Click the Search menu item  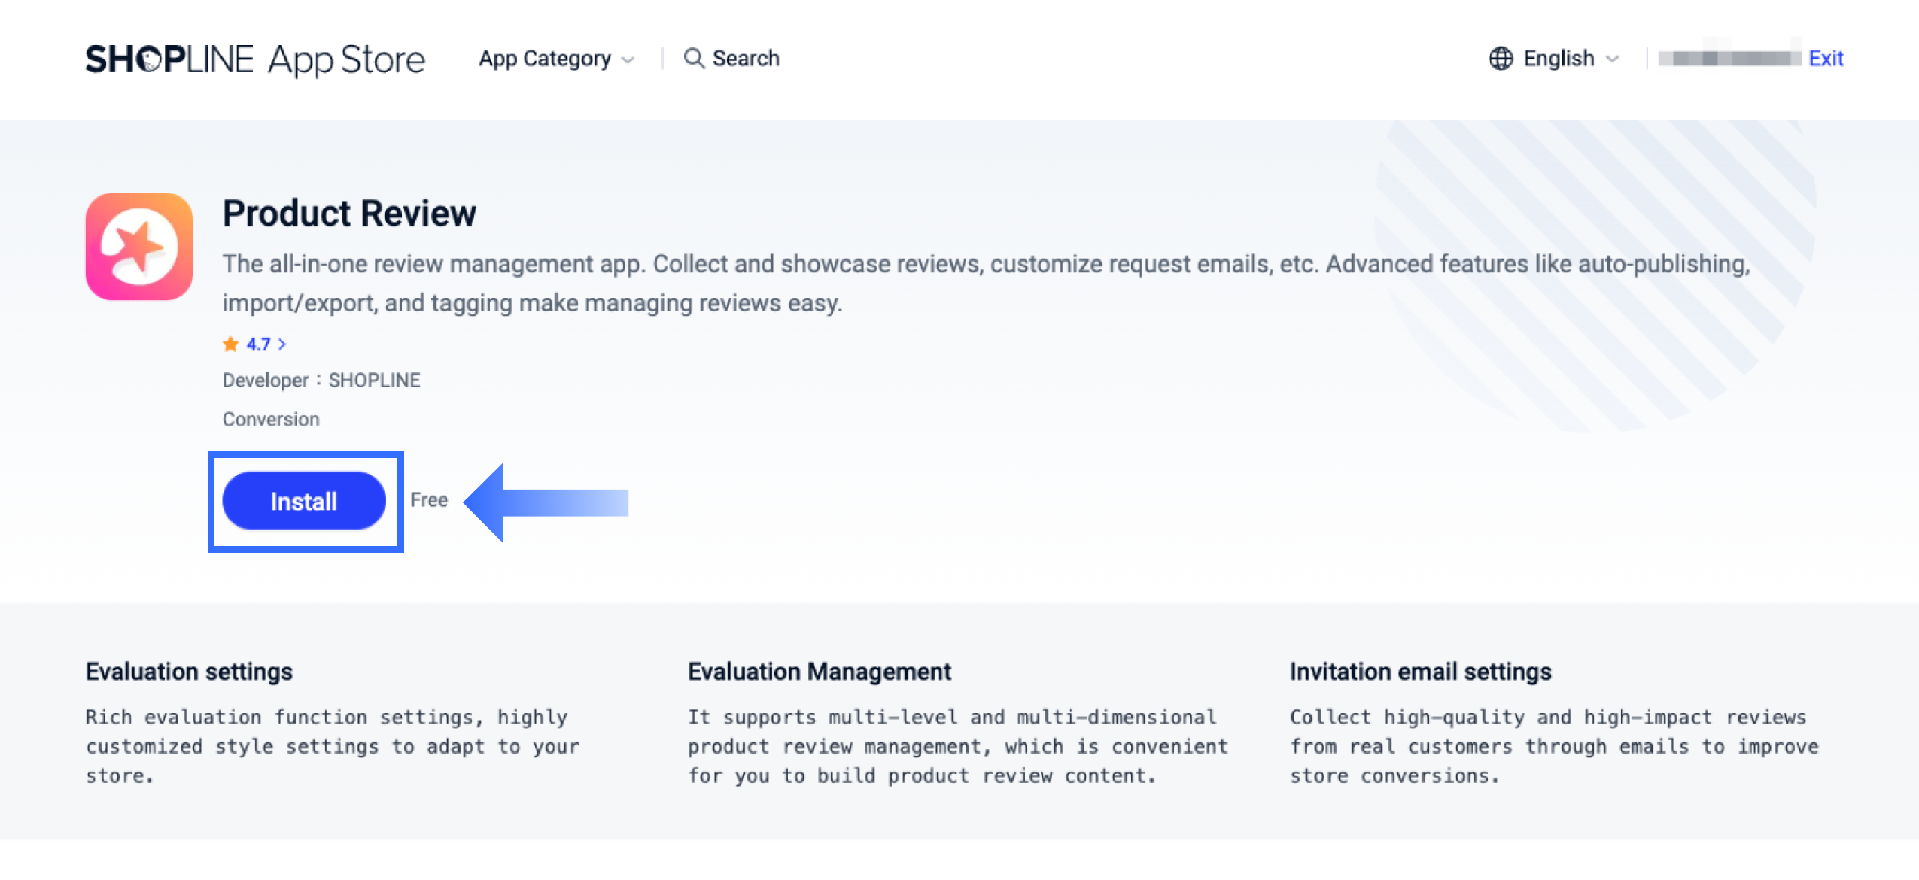pos(745,58)
